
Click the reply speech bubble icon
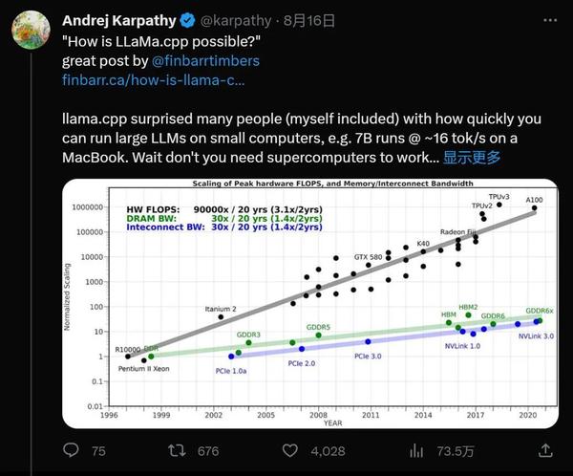pyautogui.click(x=71, y=450)
